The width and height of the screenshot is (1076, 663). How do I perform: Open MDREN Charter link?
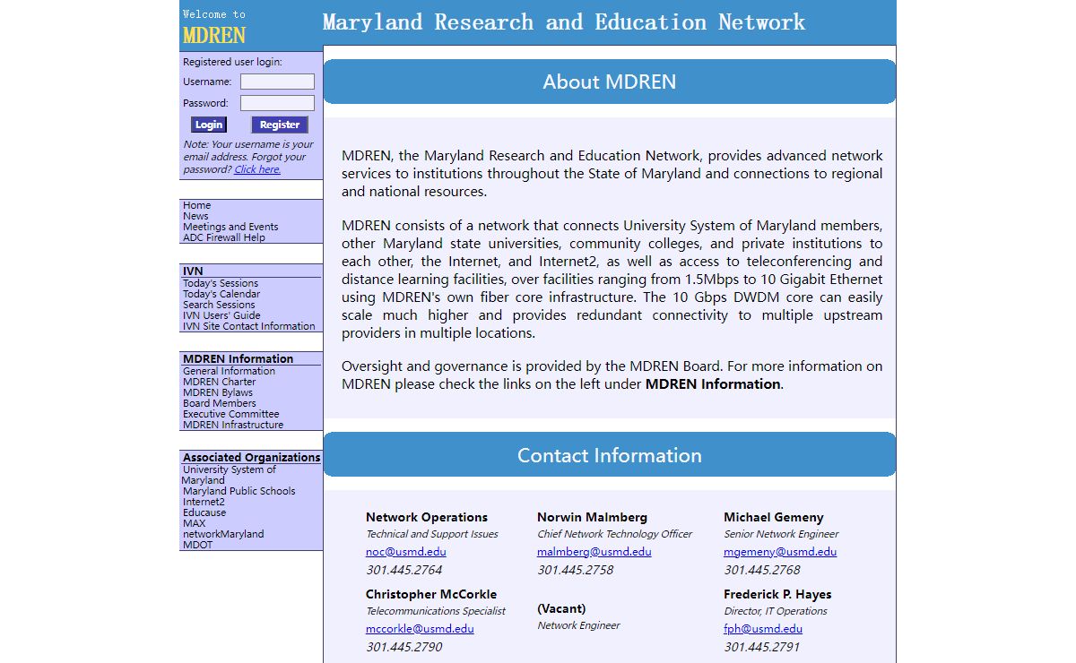220,382
